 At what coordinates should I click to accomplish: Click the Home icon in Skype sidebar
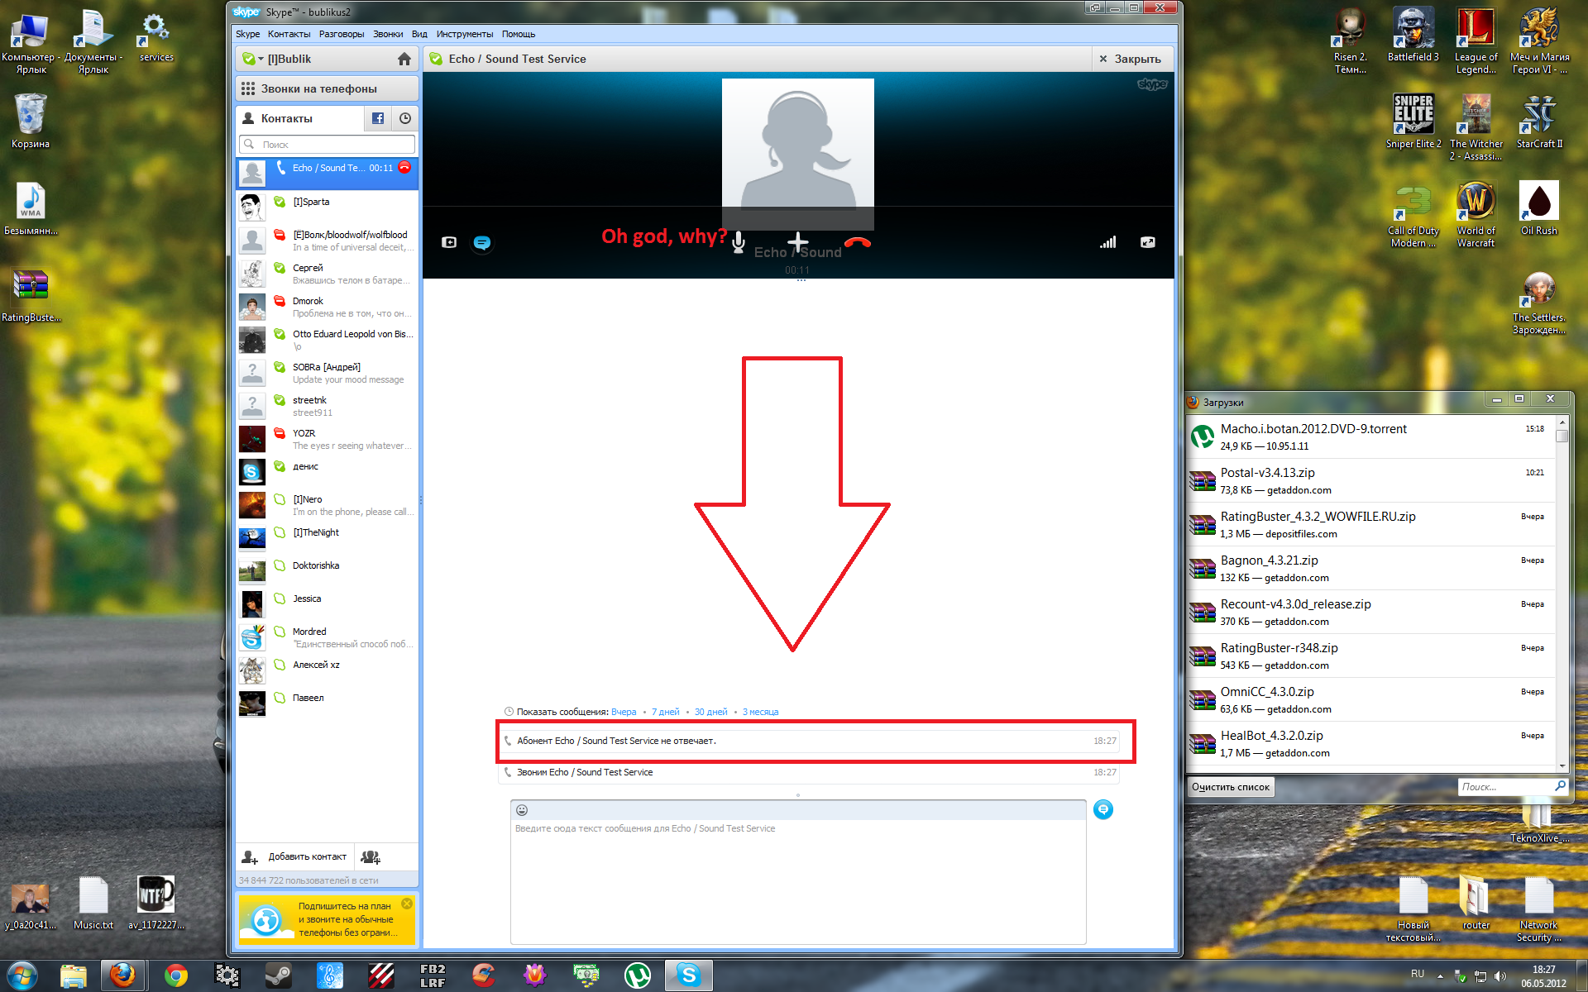[404, 59]
